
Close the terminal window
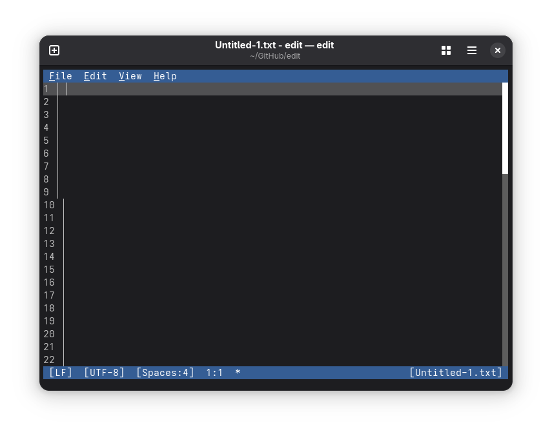point(497,50)
